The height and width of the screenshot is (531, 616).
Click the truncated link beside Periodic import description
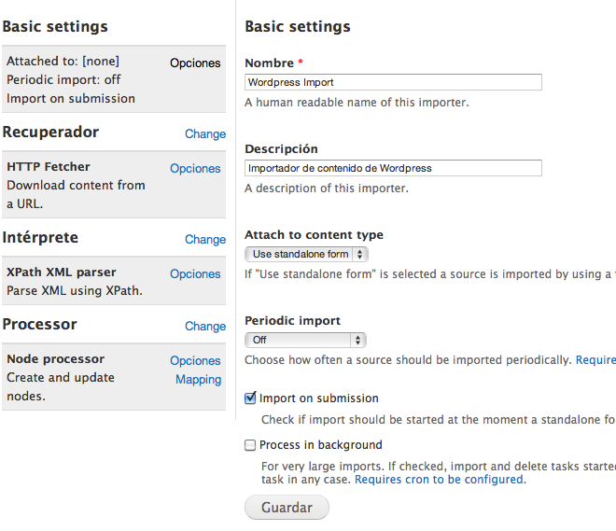point(595,360)
